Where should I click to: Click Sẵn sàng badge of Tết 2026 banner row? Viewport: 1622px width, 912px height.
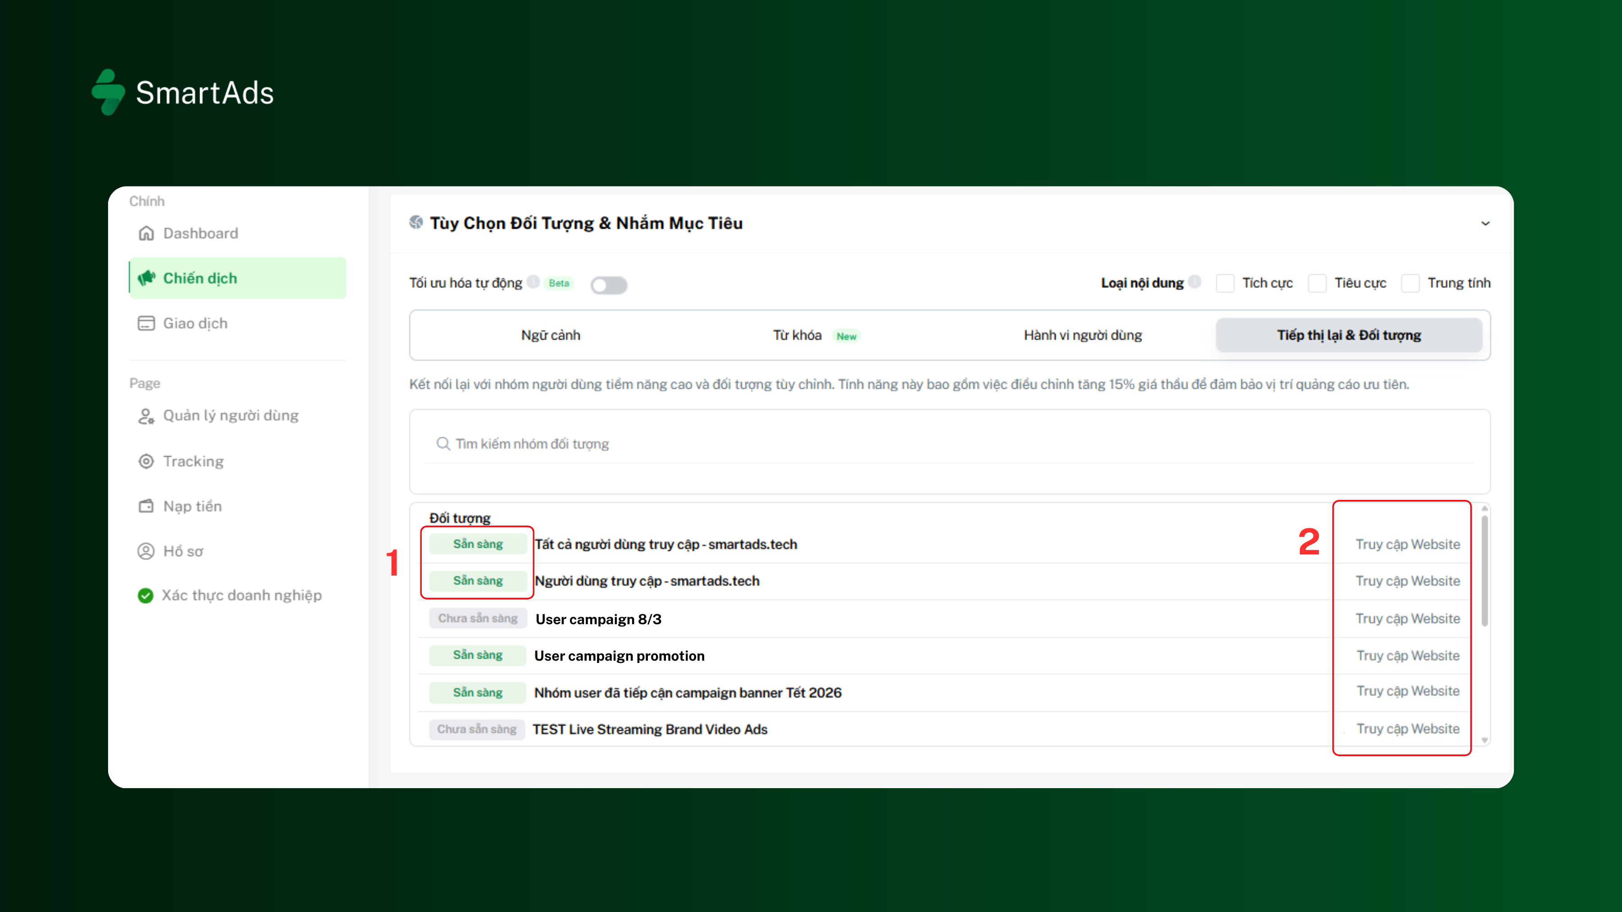pos(477,692)
